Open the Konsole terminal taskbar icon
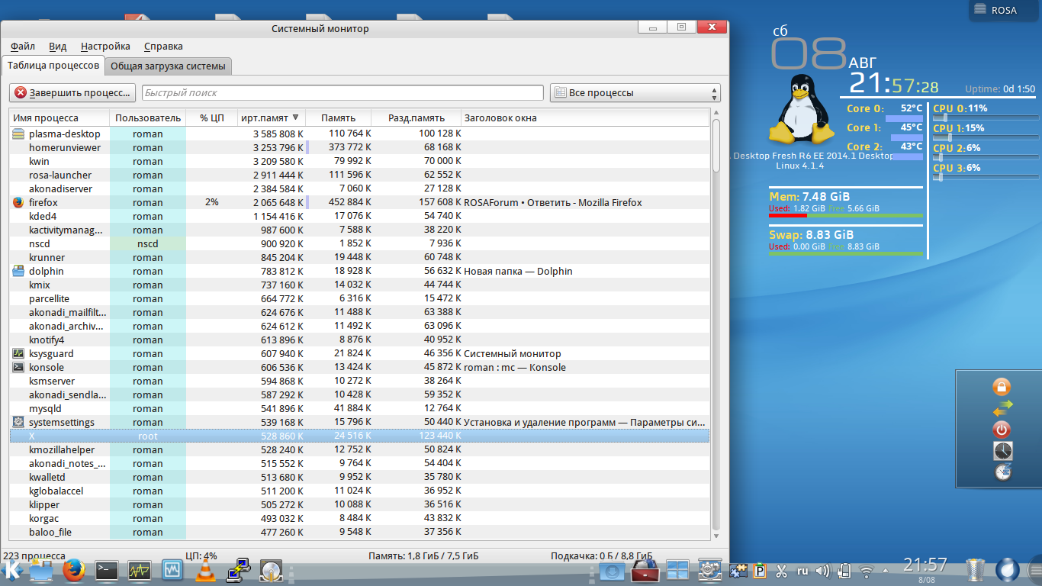Screen dimensions: 1042x586 click(x=106, y=570)
